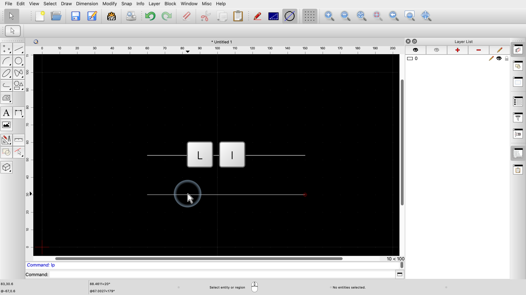Viewport: 526px width, 295px height.
Task: Open the Hatch tool
Action: pyautogui.click(x=6, y=98)
